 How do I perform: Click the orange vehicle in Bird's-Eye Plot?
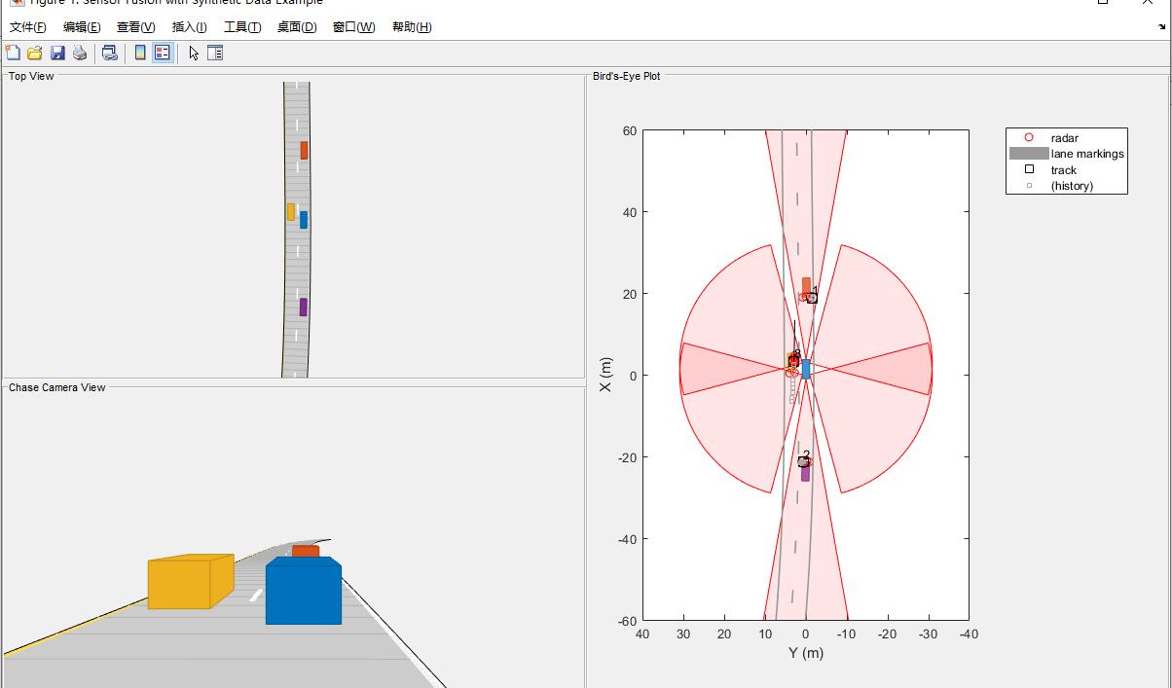pos(806,287)
